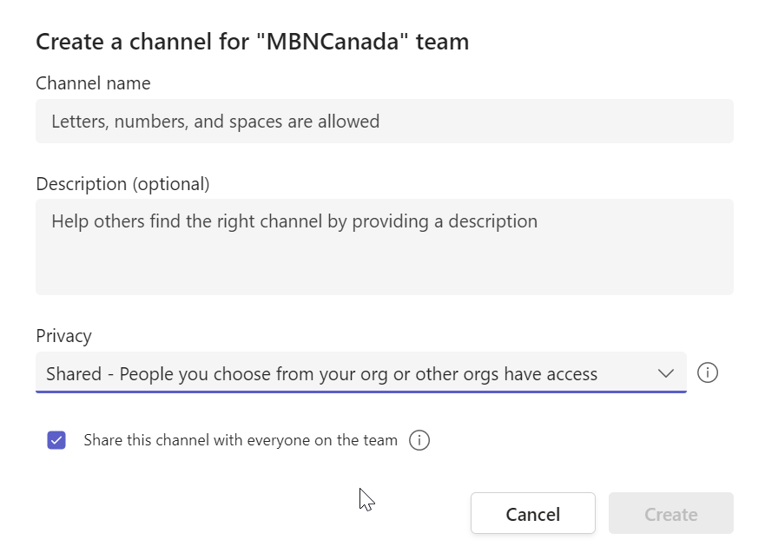The image size is (765, 553).
Task: Click the chevron arrow in Privacy field
Action: [665, 373]
